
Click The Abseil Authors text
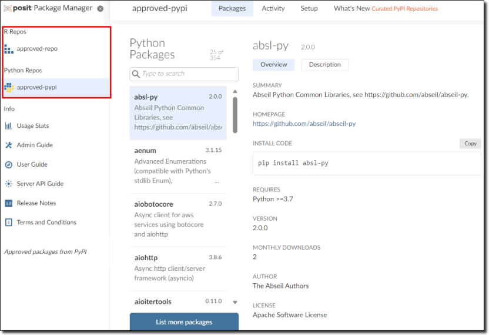click(x=281, y=286)
